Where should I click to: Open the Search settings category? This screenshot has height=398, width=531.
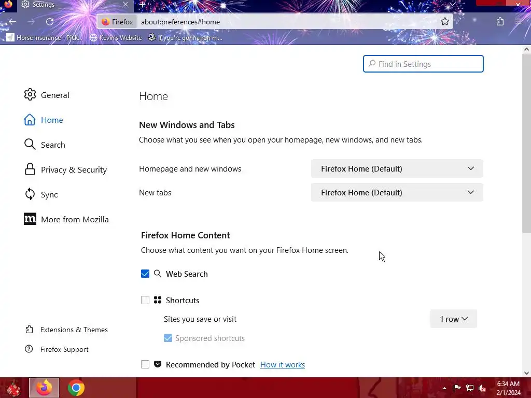45,145
